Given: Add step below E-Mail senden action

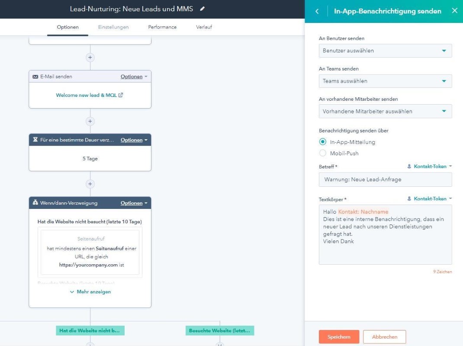Looking at the screenshot, I should point(90,121).
